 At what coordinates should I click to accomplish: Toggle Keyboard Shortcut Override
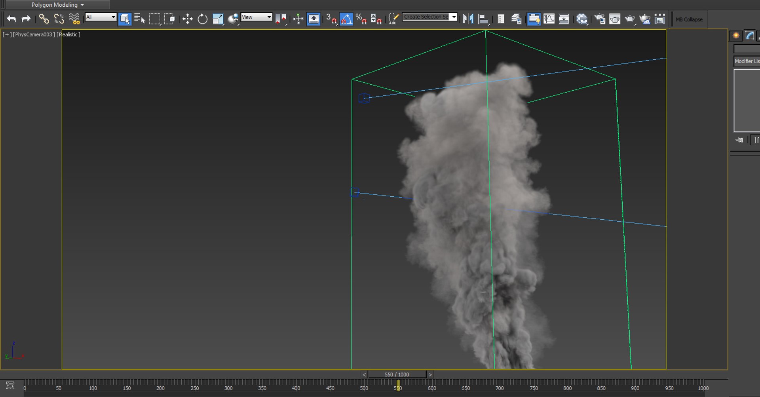pyautogui.click(x=313, y=19)
